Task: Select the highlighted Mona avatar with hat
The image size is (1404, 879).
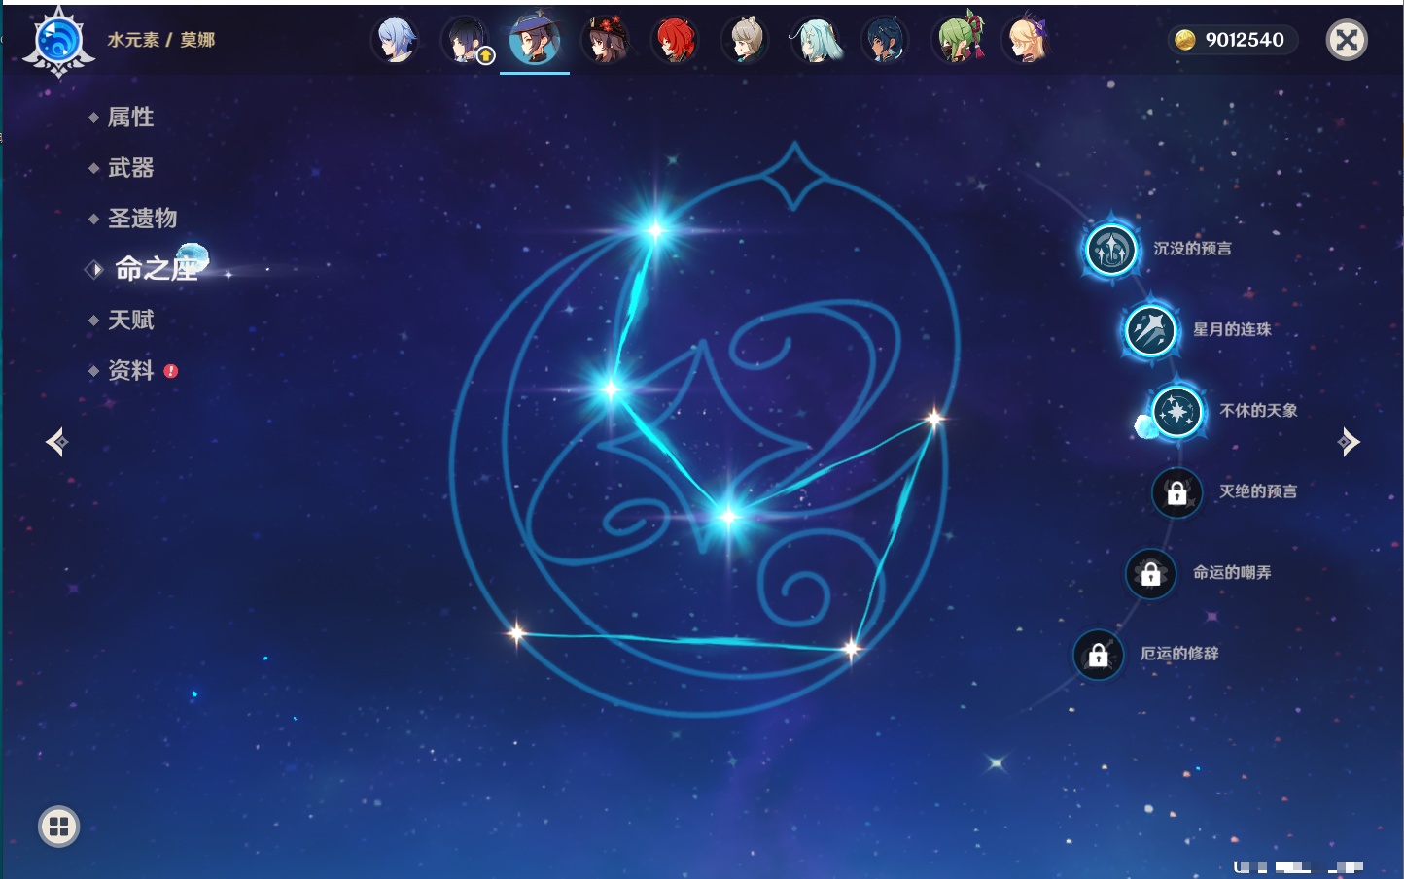Action: click(x=535, y=41)
